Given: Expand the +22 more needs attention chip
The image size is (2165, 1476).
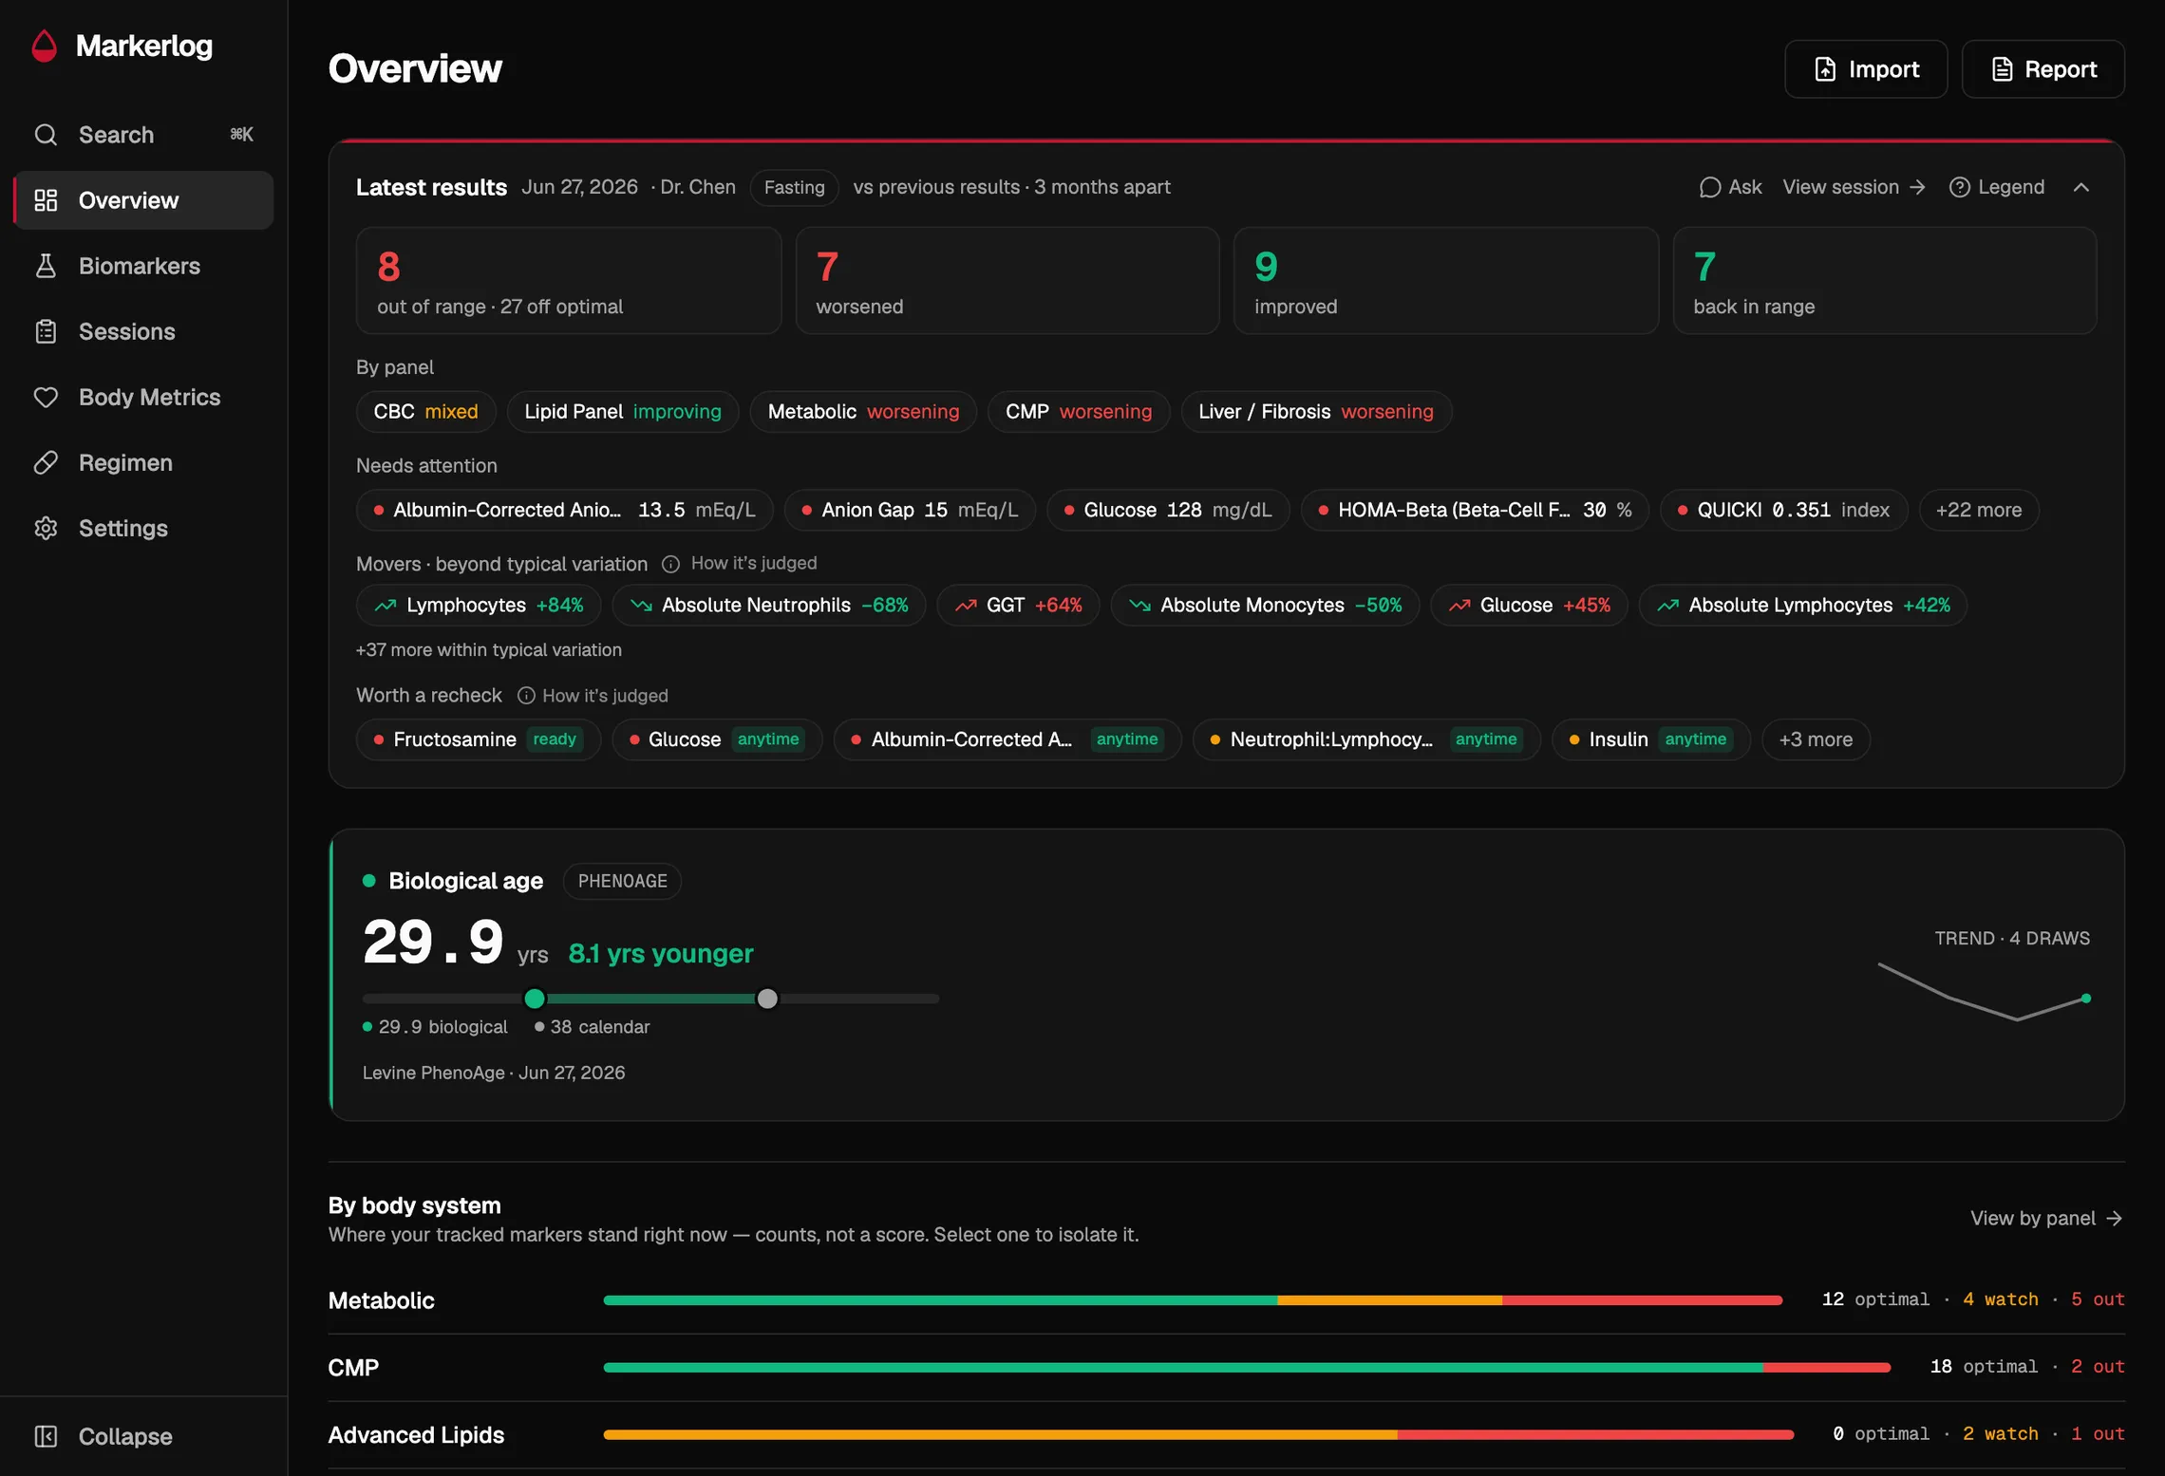Looking at the screenshot, I should point(1978,510).
